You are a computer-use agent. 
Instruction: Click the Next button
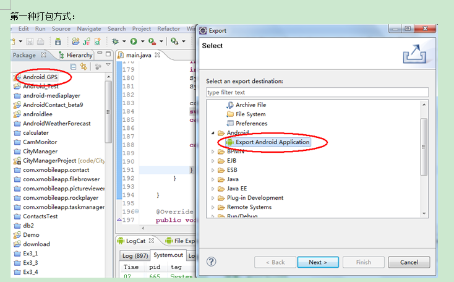[318, 262]
